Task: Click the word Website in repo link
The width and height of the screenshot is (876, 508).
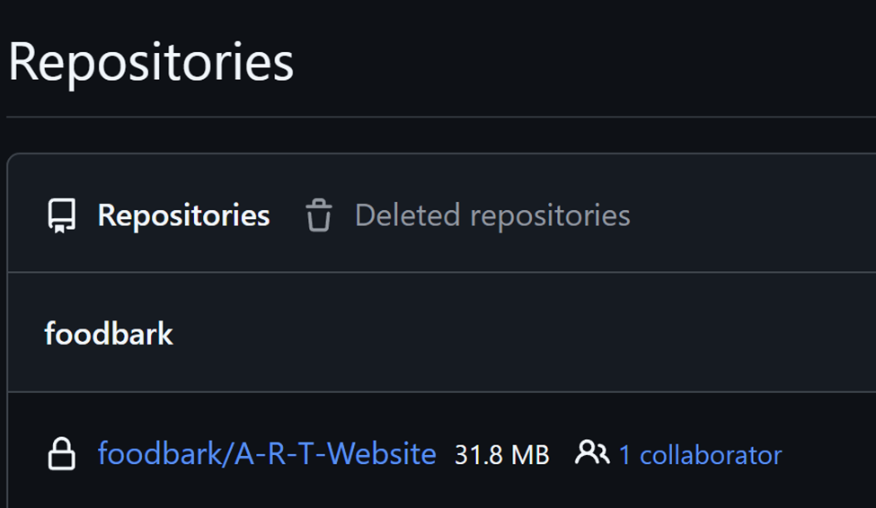Action: click(x=382, y=454)
